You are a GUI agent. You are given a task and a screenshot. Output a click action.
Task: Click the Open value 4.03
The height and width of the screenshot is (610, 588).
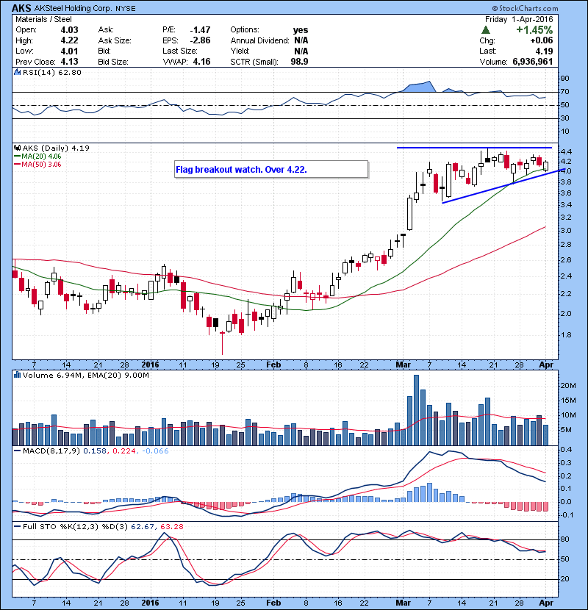[x=69, y=30]
